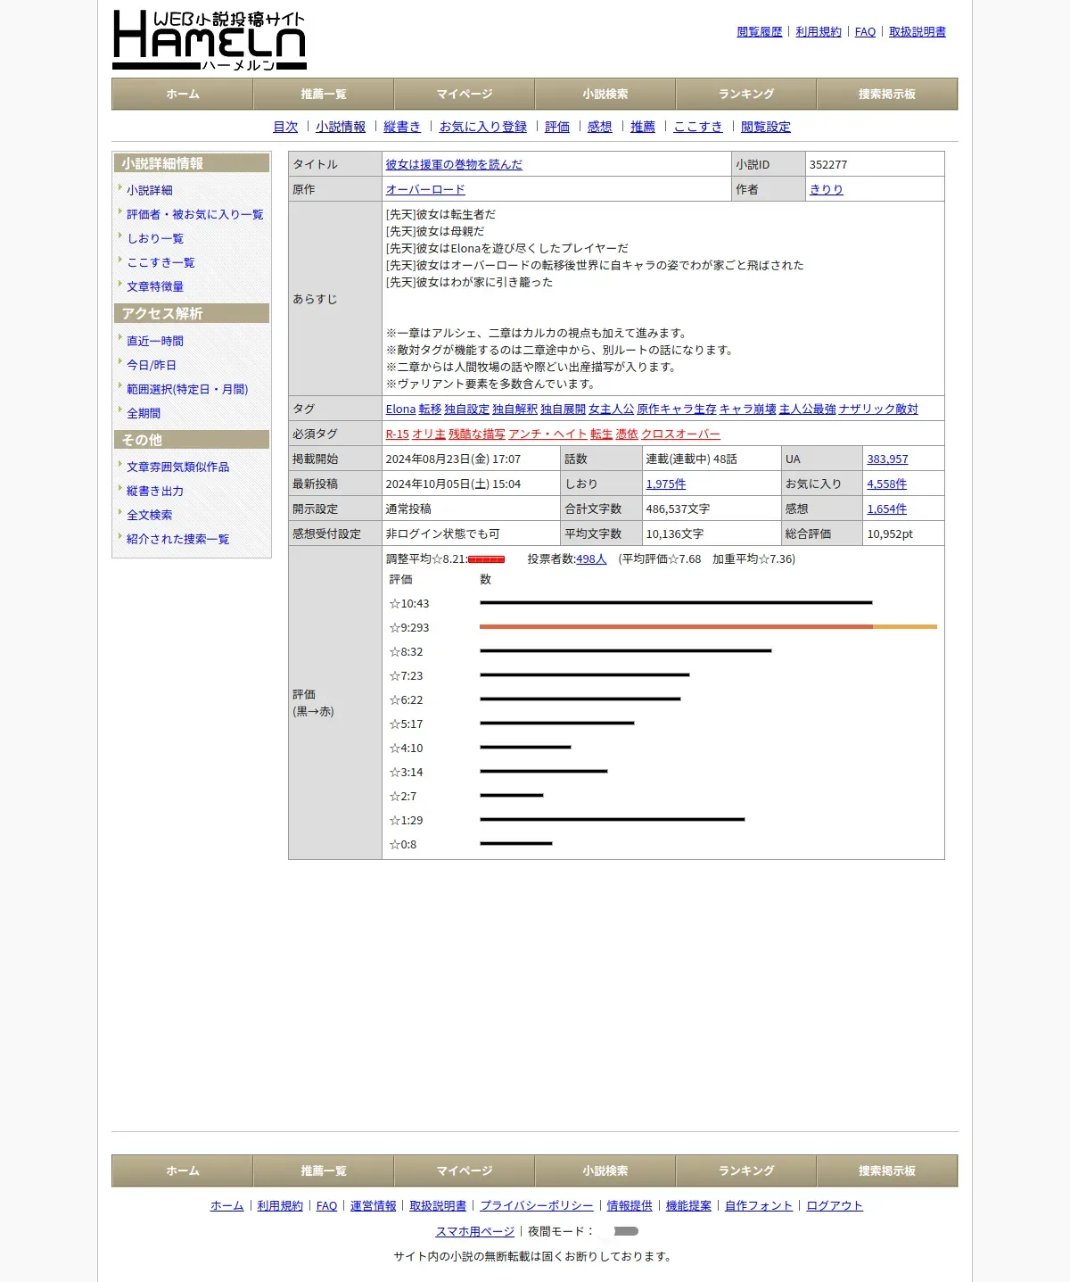Open bookmark count 1,975件
The image size is (1070, 1282).
click(666, 484)
